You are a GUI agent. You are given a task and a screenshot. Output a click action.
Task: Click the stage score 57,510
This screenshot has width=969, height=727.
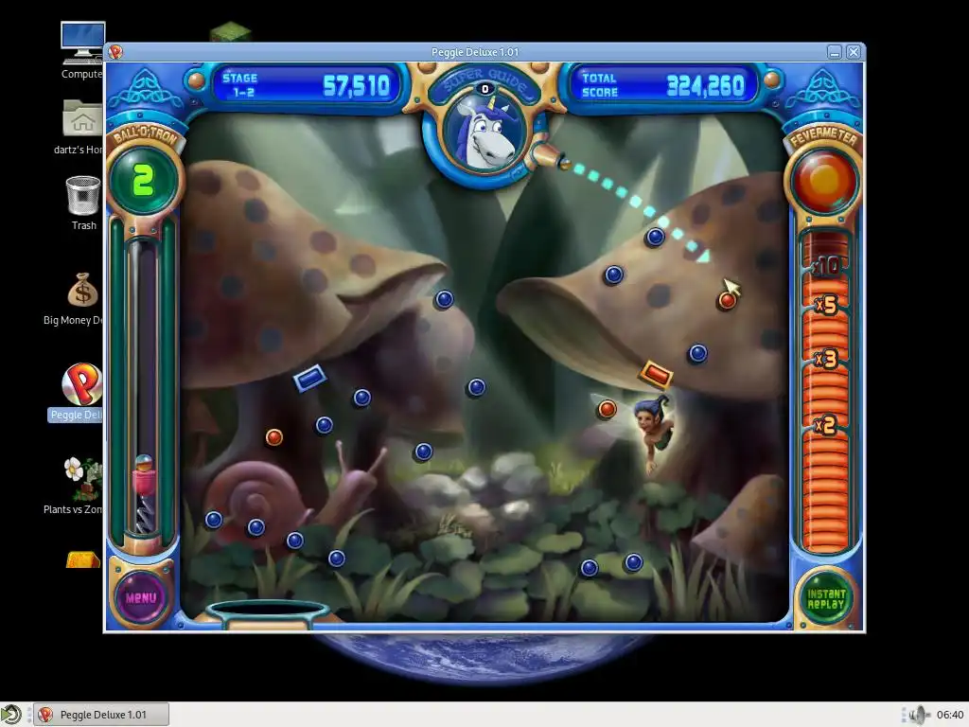(x=357, y=86)
